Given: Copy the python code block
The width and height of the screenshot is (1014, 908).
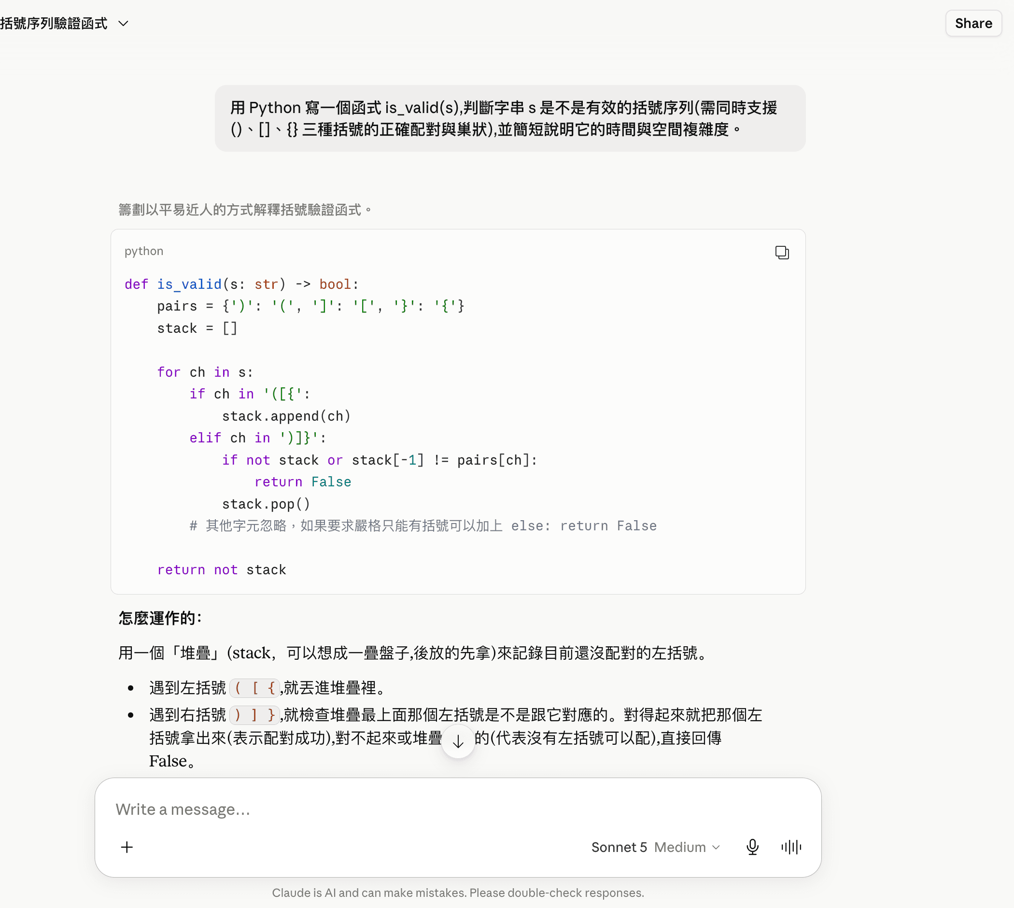Looking at the screenshot, I should point(782,253).
